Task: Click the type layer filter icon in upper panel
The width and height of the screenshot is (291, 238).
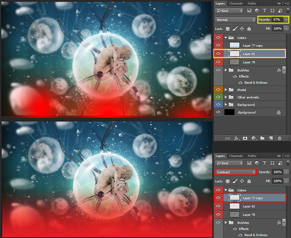Action: pyautogui.click(x=264, y=11)
